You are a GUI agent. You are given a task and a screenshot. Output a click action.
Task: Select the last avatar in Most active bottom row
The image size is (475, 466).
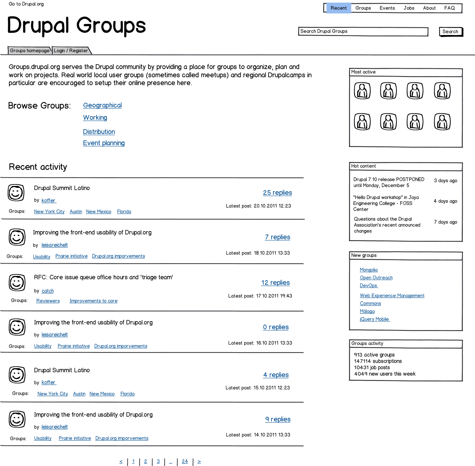pyautogui.click(x=442, y=121)
